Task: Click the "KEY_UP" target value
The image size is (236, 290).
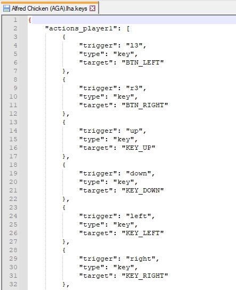Action: [139, 148]
